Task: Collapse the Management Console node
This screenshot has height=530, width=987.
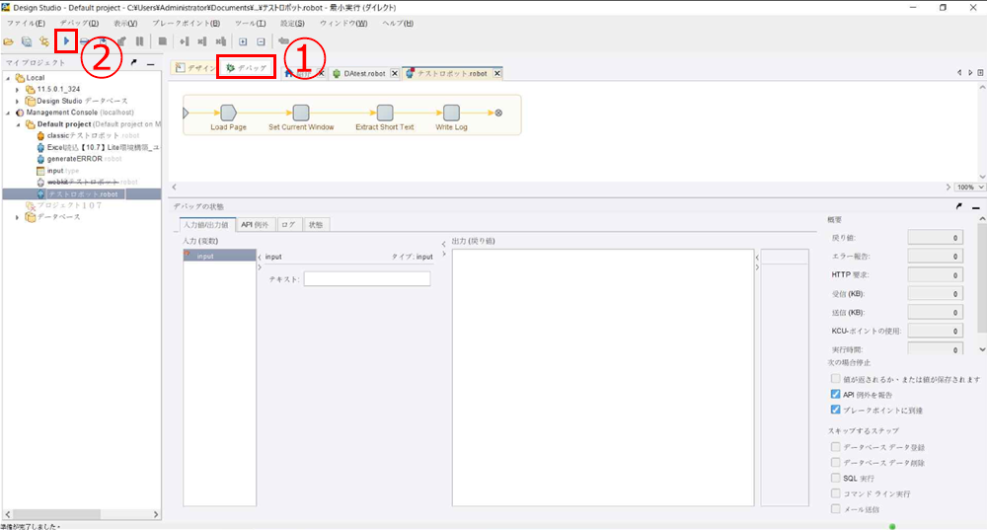Action: point(8,114)
